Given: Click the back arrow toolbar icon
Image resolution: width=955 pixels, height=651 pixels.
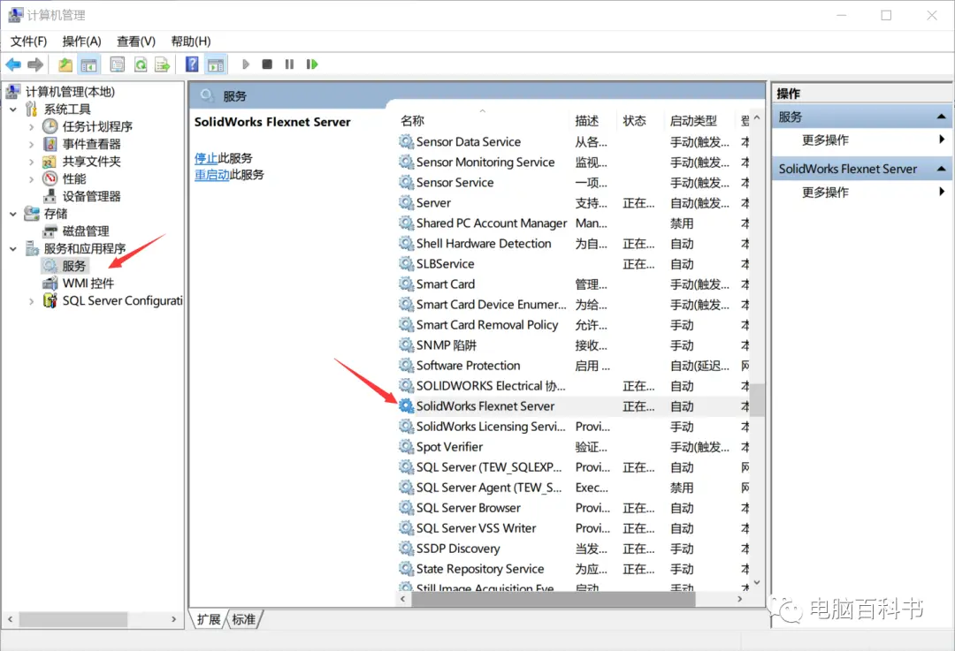Looking at the screenshot, I should [x=12, y=64].
